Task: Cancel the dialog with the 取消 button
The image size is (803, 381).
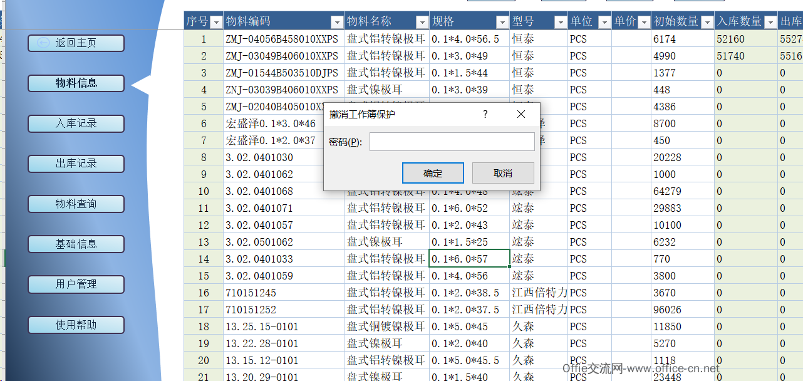Action: (503, 173)
